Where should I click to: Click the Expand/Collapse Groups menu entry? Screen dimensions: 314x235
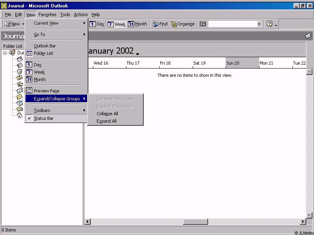(x=56, y=99)
